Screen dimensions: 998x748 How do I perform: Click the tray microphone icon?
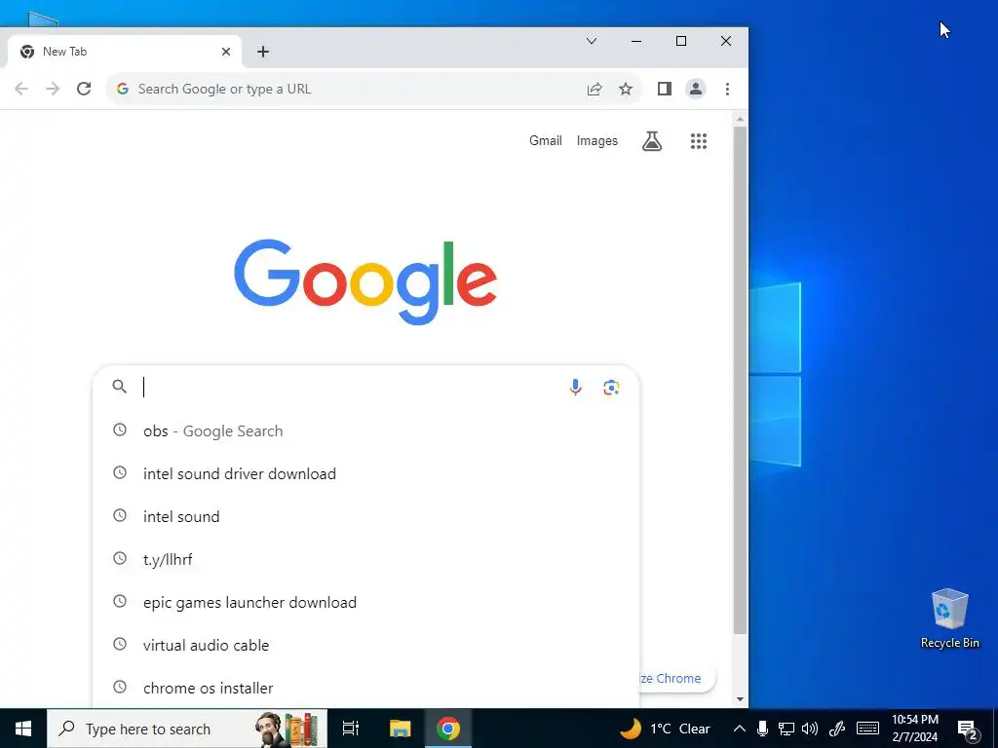[x=762, y=729]
